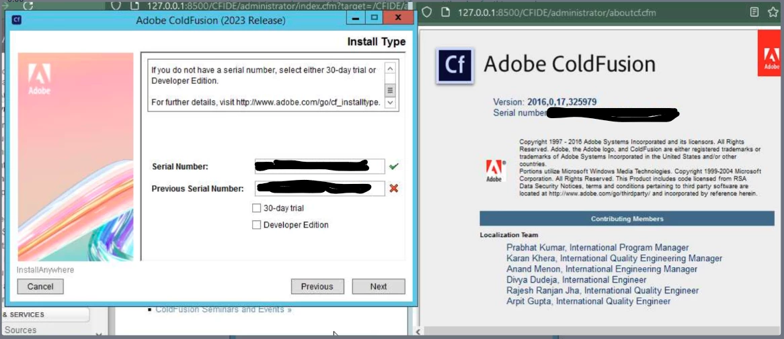The width and height of the screenshot is (784, 339).
Task: Minimize the ColdFusion installer window
Action: coord(356,19)
